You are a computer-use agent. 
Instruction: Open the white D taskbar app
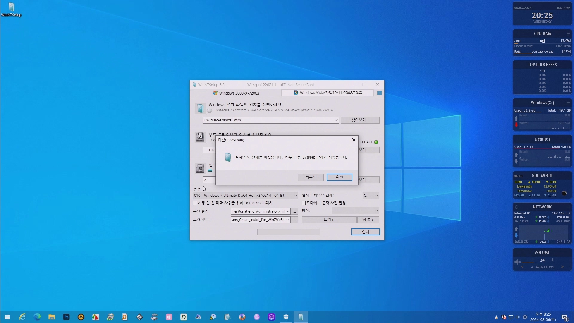(x=184, y=317)
